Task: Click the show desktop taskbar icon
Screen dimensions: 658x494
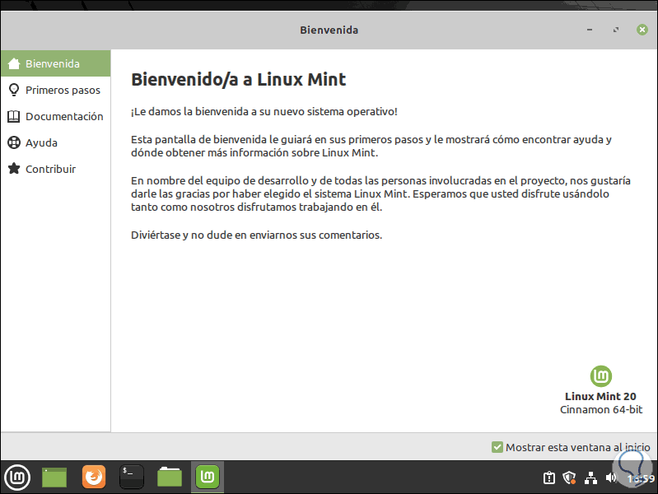Action: coord(54,478)
